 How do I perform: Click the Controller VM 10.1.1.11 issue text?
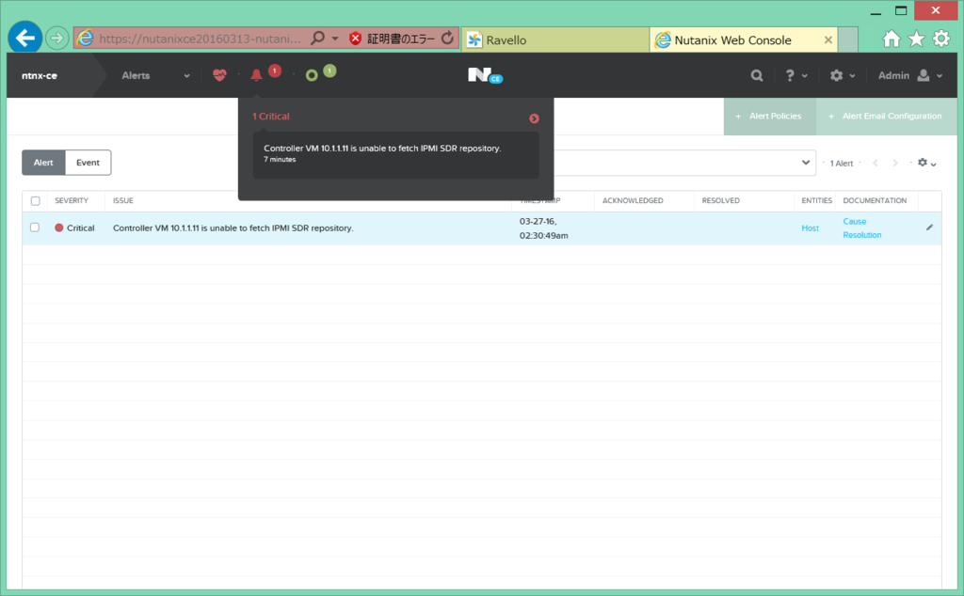tap(233, 227)
